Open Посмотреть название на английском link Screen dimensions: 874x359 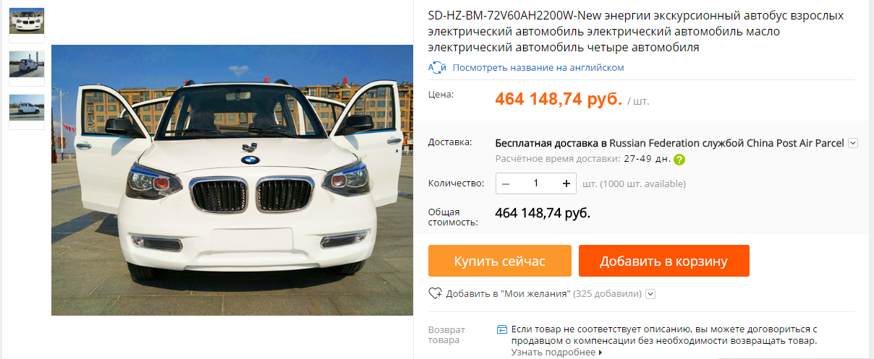pyautogui.click(x=538, y=67)
